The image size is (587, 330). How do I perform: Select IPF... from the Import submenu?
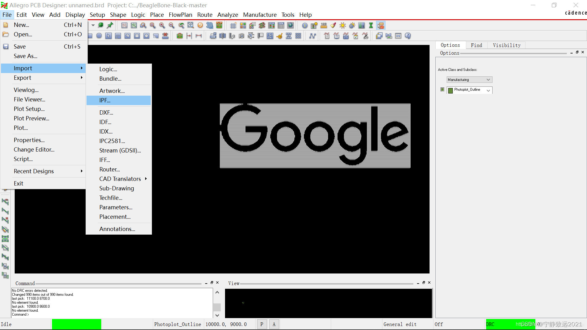point(105,100)
